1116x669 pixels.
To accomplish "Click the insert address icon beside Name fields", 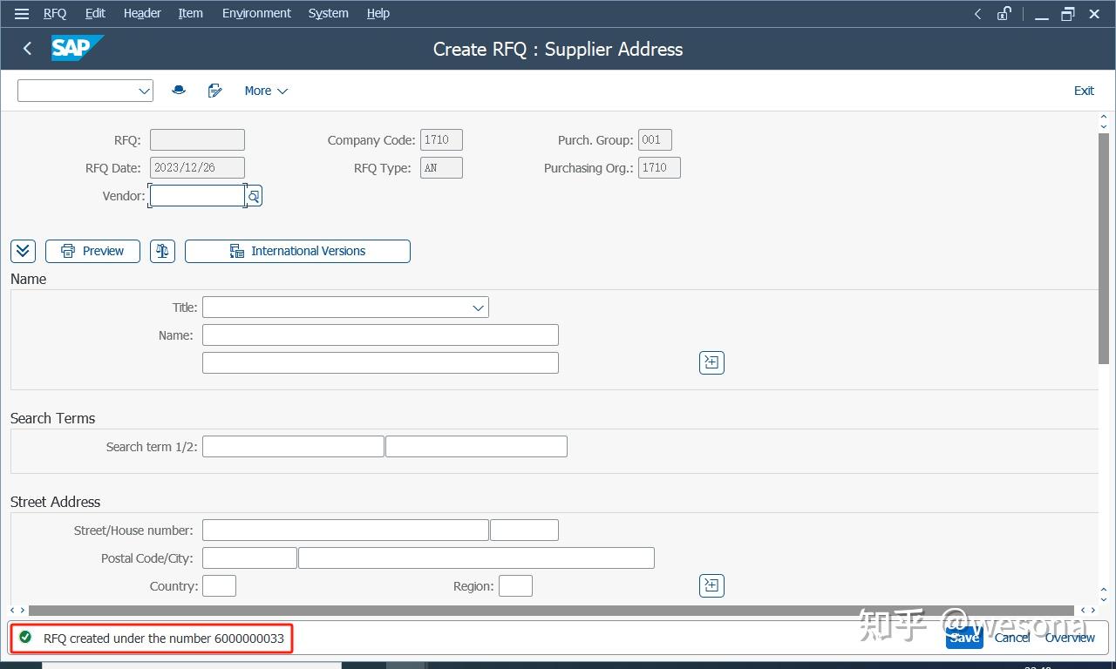I will click(711, 362).
